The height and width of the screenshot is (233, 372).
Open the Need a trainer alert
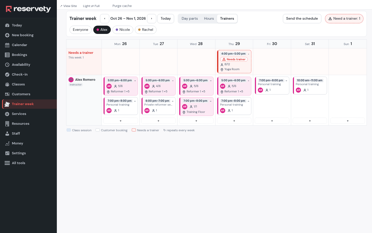(x=344, y=19)
